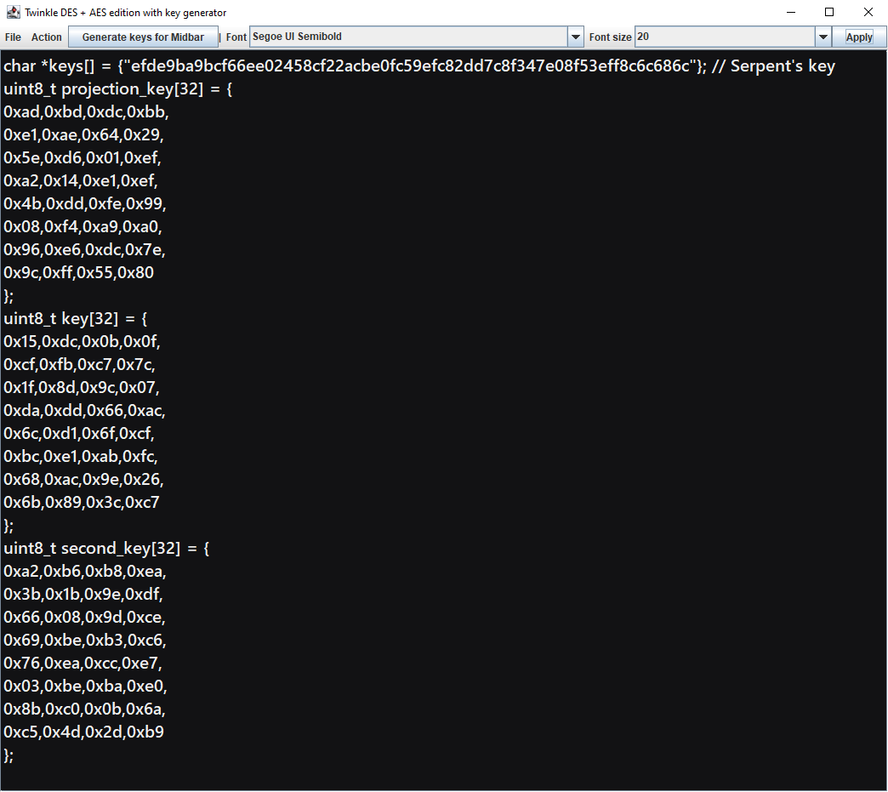
Task: Click the line '0x03,0xbe,0xba,0xe0,'
Action: click(85, 687)
